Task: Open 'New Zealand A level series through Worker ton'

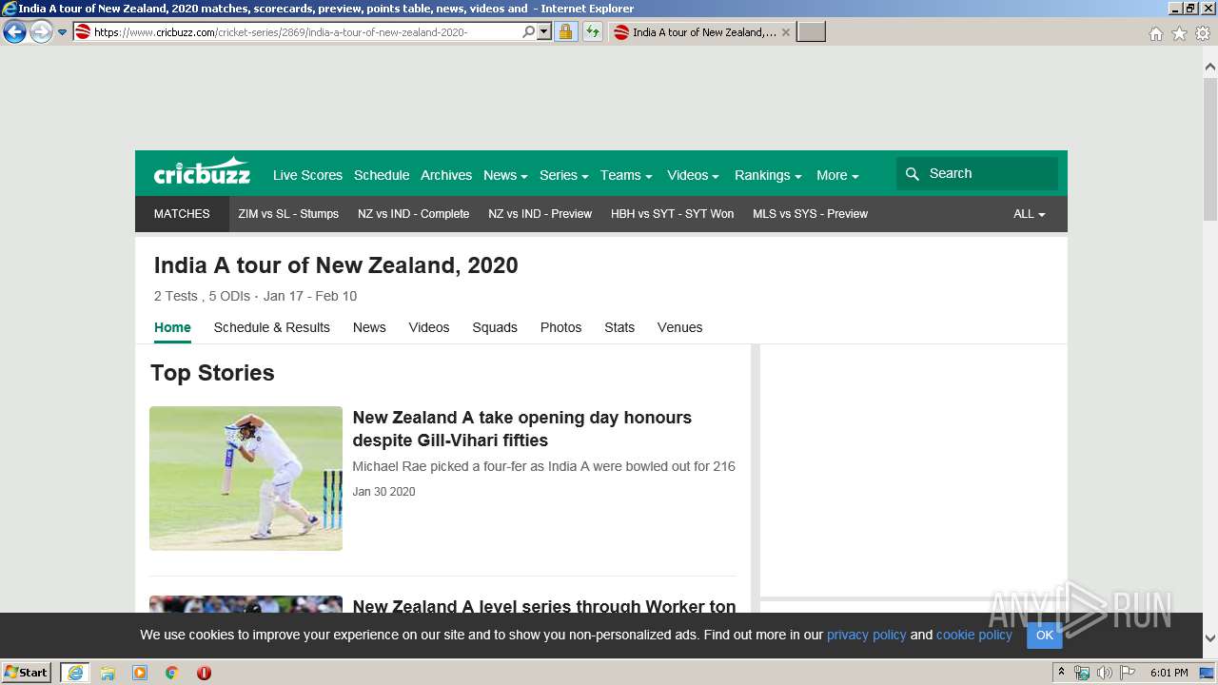Action: tap(544, 606)
